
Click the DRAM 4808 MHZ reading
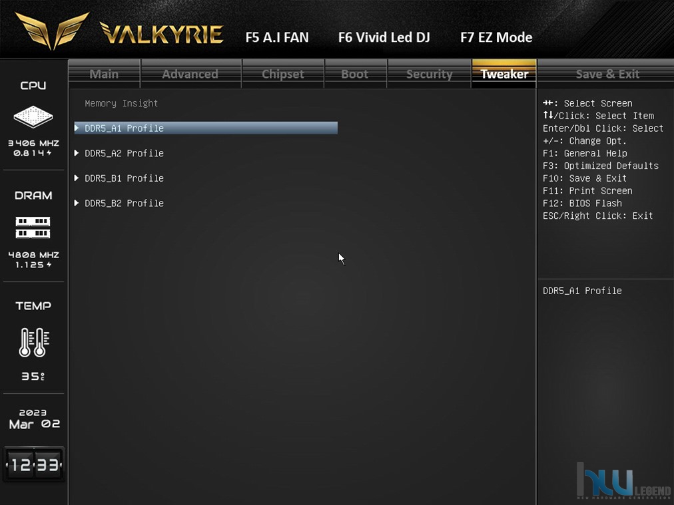pos(33,255)
